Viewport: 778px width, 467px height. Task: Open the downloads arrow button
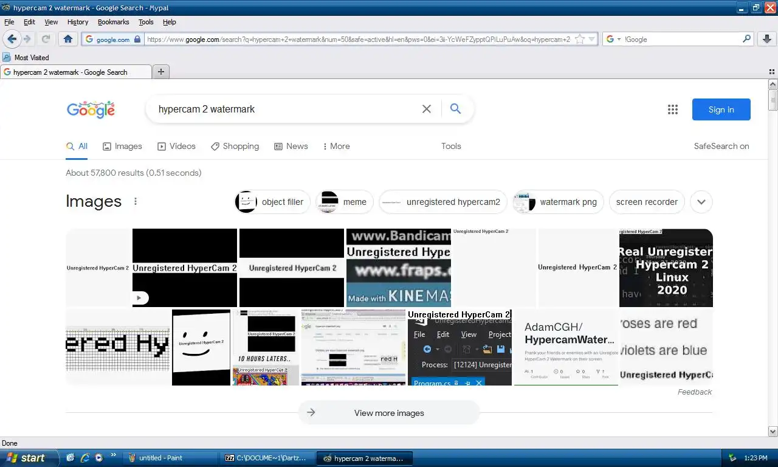(x=767, y=39)
